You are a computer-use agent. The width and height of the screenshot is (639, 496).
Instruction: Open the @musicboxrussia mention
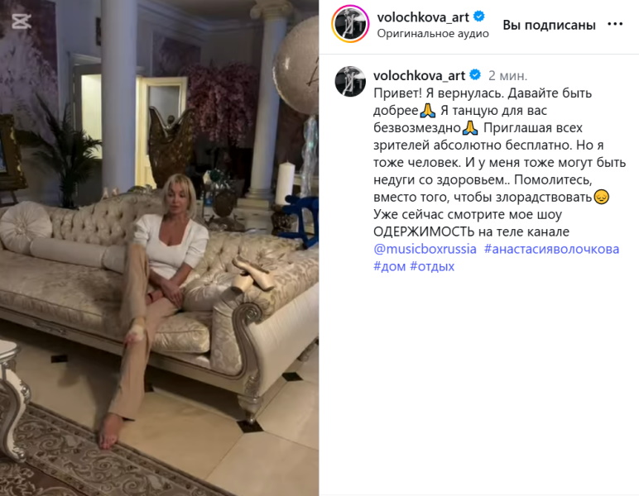(x=425, y=249)
